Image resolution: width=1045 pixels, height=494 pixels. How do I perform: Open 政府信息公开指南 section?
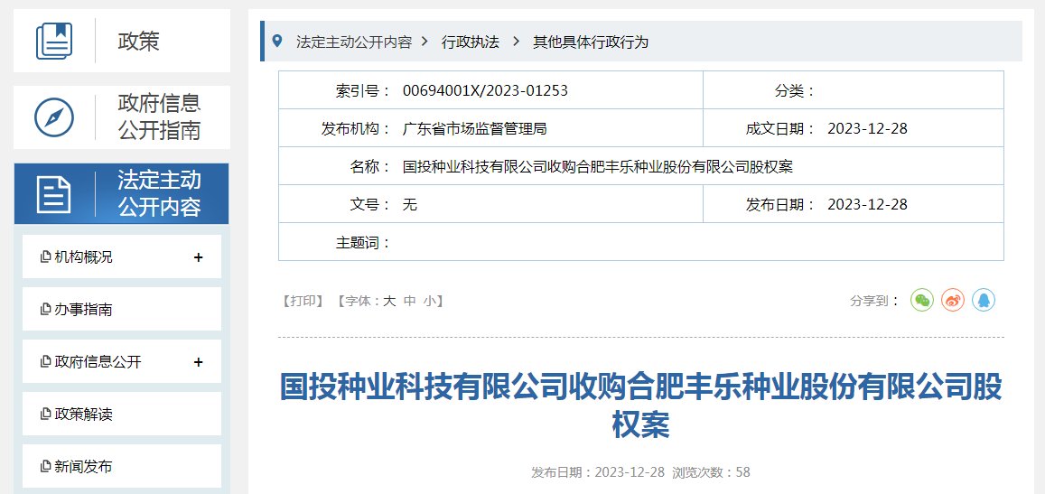[122, 117]
